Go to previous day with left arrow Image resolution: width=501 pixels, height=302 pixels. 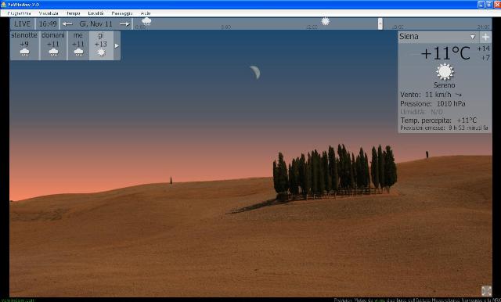click(x=67, y=24)
